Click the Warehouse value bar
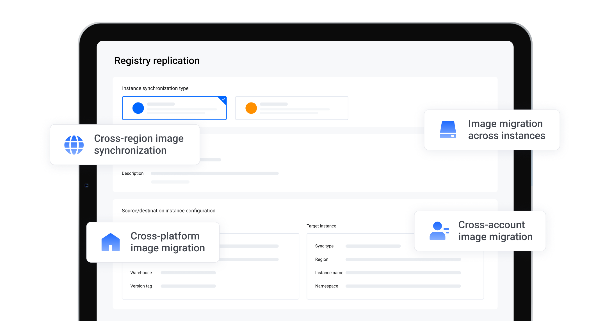This screenshot has width=612, height=321. point(188,273)
